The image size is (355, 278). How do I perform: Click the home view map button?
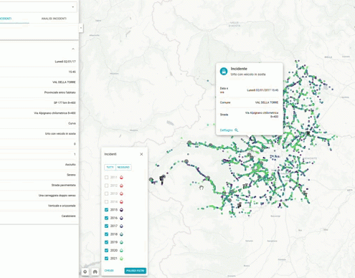point(95,272)
